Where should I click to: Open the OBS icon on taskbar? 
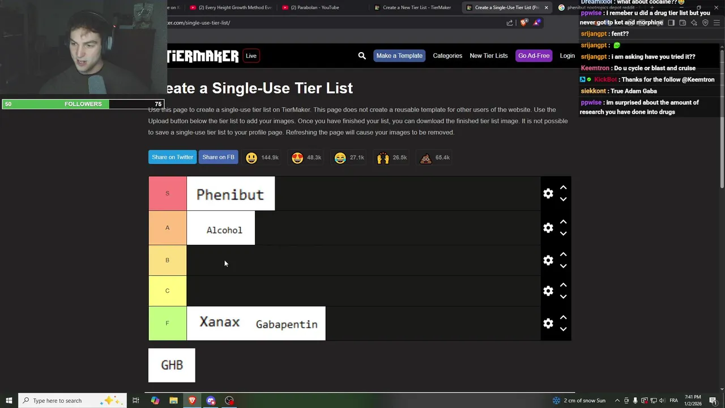pos(229,401)
